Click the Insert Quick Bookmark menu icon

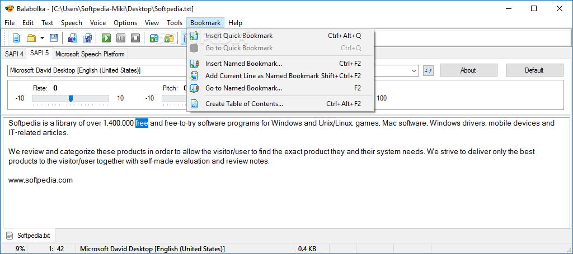coord(194,36)
